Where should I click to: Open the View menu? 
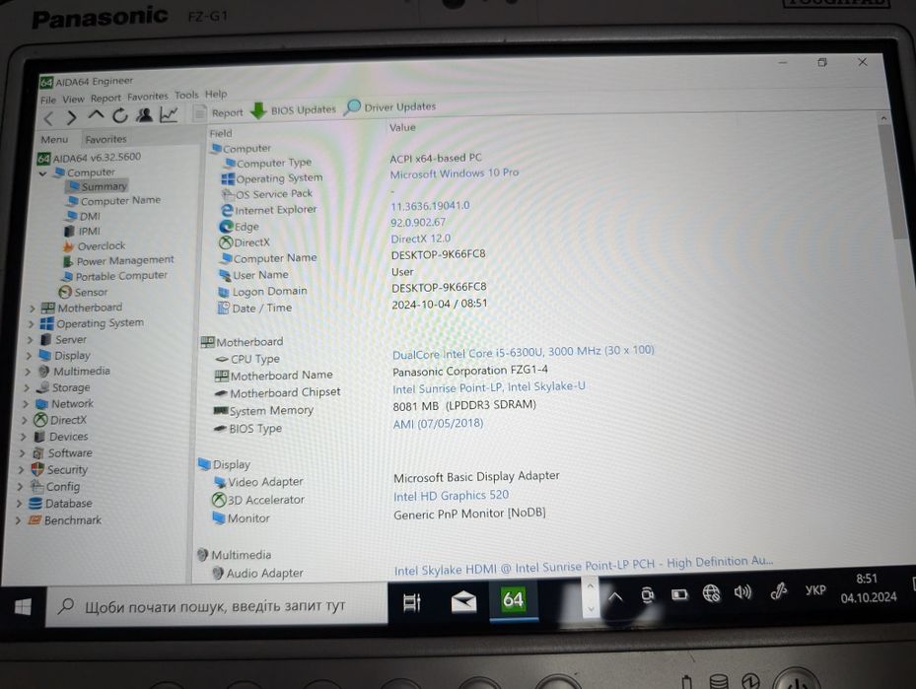(x=73, y=100)
